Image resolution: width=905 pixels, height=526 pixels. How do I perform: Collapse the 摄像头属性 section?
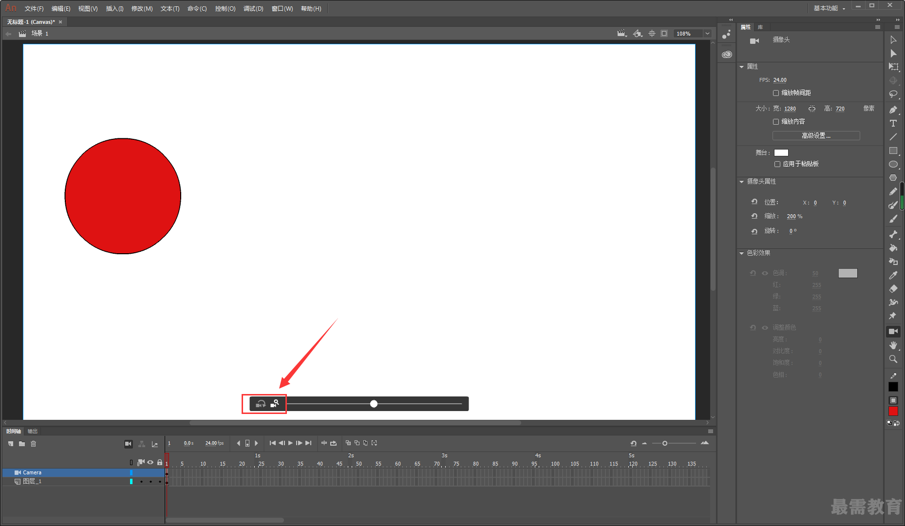742,182
